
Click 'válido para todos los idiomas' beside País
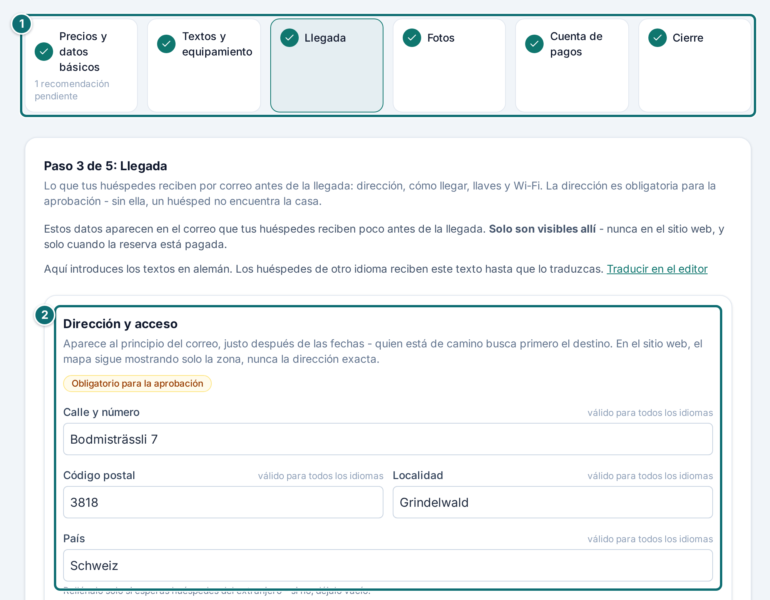(650, 539)
